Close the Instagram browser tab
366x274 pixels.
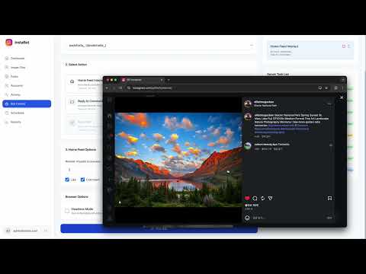coord(162,80)
